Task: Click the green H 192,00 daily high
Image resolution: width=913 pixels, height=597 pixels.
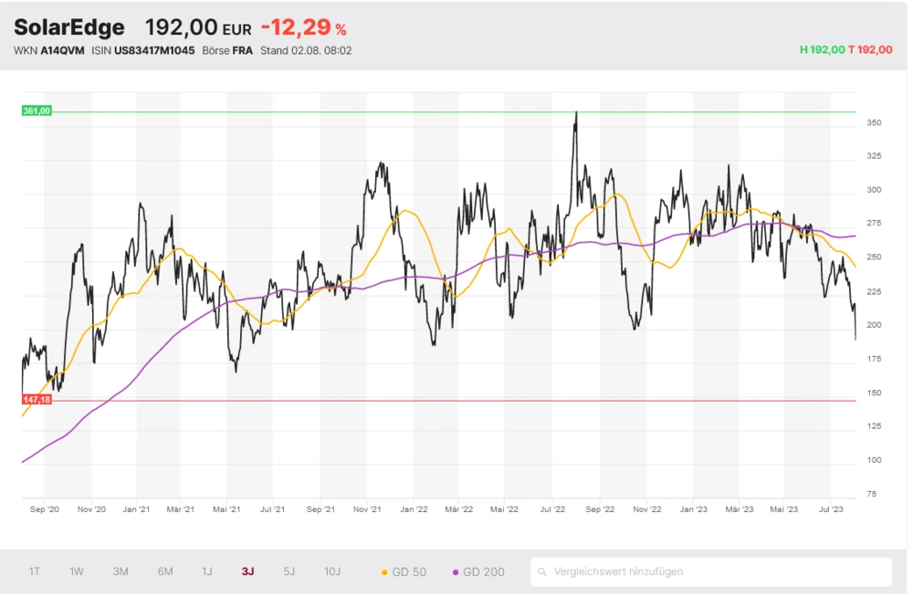Action: coord(822,50)
